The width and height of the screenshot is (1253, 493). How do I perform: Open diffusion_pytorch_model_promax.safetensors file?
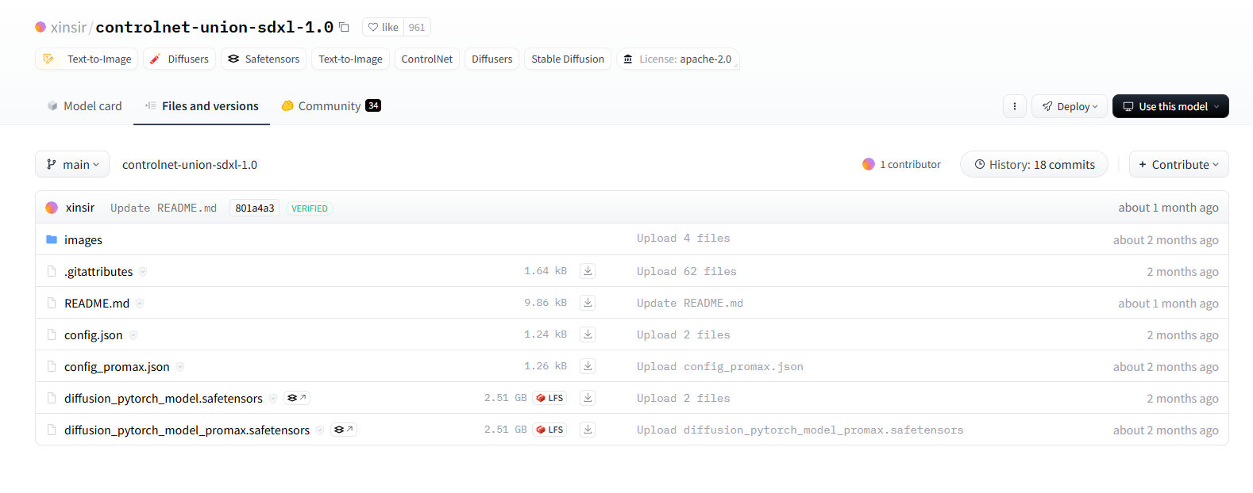187,430
